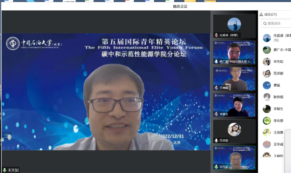Click the muted mic on 李根生 tile
This screenshot has height=173, width=291.
coord(216,114)
